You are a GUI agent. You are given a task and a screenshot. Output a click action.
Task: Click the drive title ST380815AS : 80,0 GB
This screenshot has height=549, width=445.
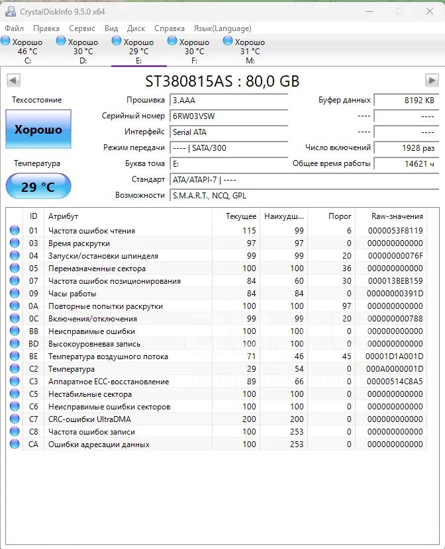(x=222, y=81)
